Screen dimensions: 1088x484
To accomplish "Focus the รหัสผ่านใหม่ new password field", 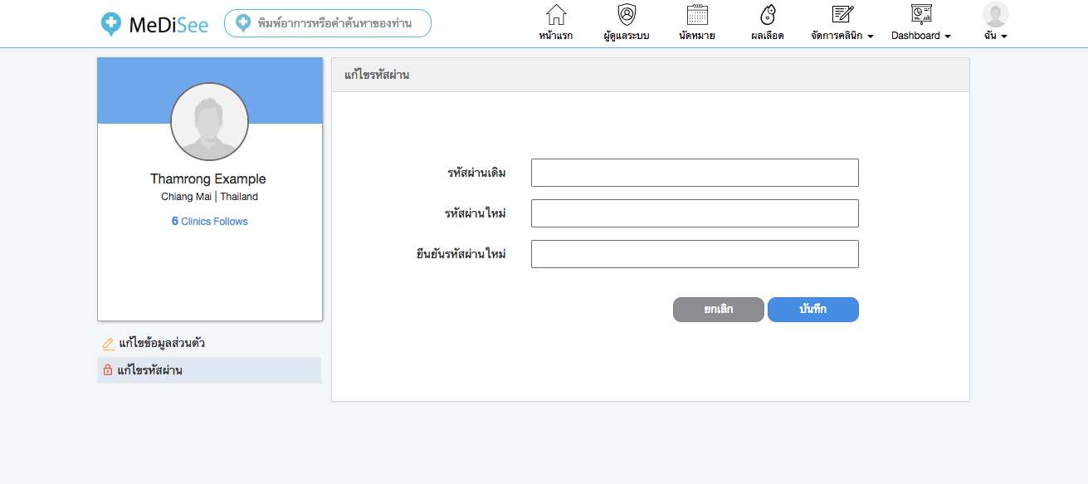I will click(x=695, y=213).
